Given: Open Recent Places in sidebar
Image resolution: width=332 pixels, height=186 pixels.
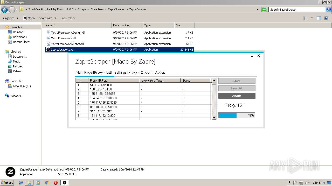Looking at the screenshot, I should [19, 42].
